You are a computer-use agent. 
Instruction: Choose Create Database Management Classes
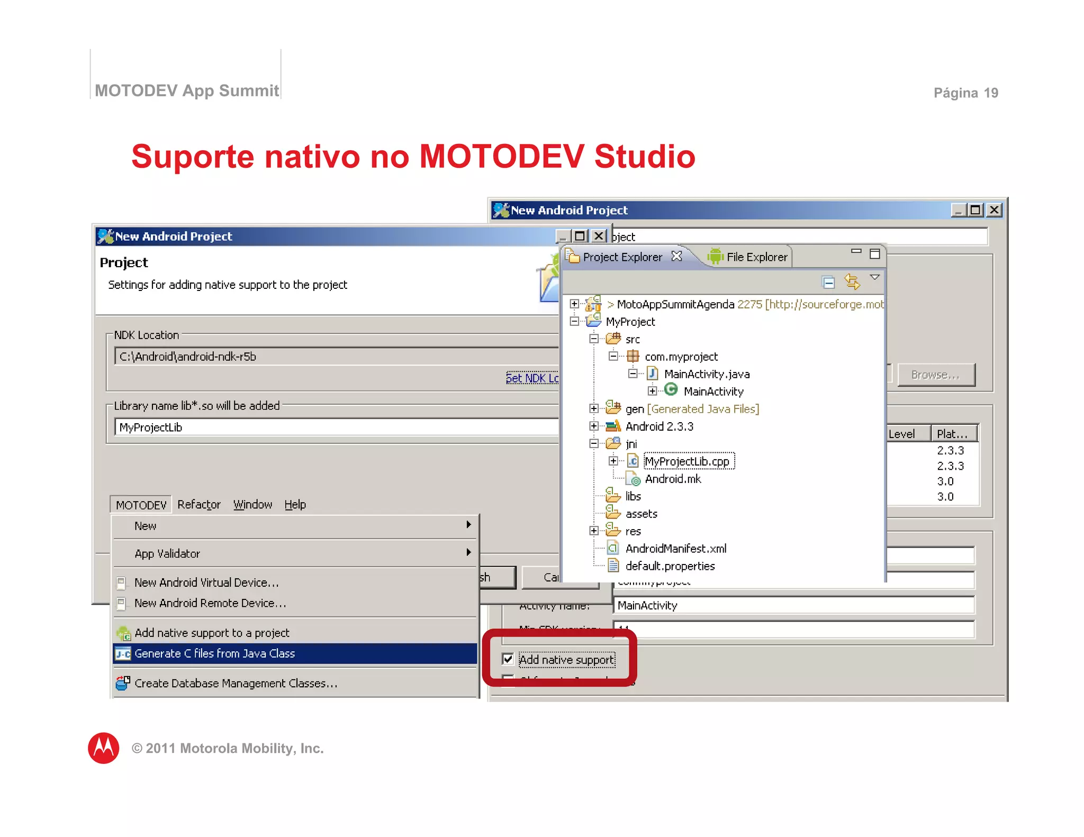tap(295, 683)
